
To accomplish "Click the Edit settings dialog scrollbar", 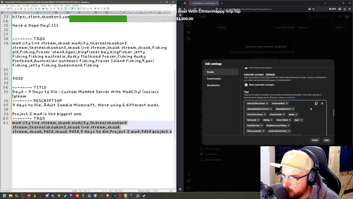I will click(x=333, y=113).
